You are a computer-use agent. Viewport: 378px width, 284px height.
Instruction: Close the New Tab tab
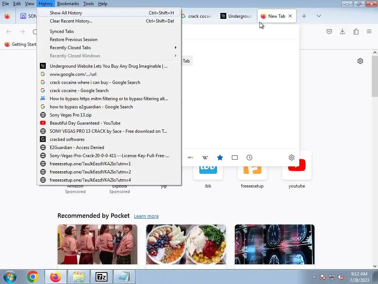290,16
